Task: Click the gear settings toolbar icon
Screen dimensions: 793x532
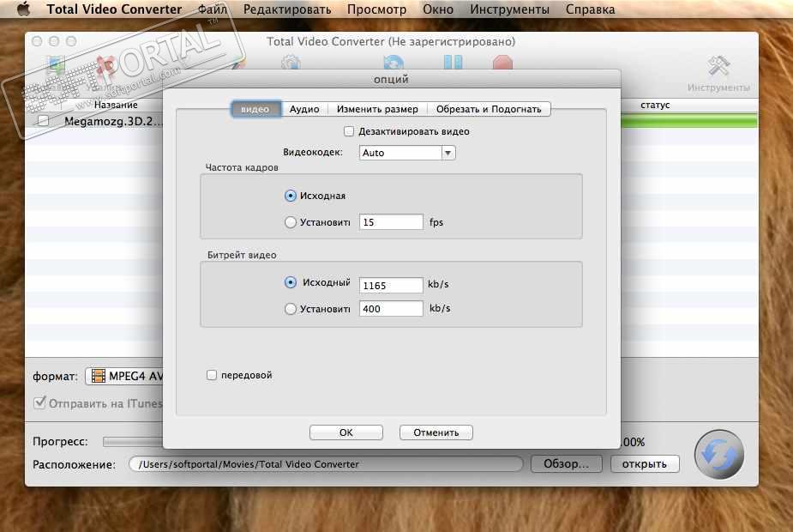Action: tap(291, 63)
